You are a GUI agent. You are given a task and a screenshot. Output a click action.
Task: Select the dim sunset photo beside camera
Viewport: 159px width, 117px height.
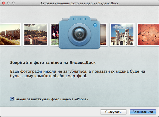(103, 35)
